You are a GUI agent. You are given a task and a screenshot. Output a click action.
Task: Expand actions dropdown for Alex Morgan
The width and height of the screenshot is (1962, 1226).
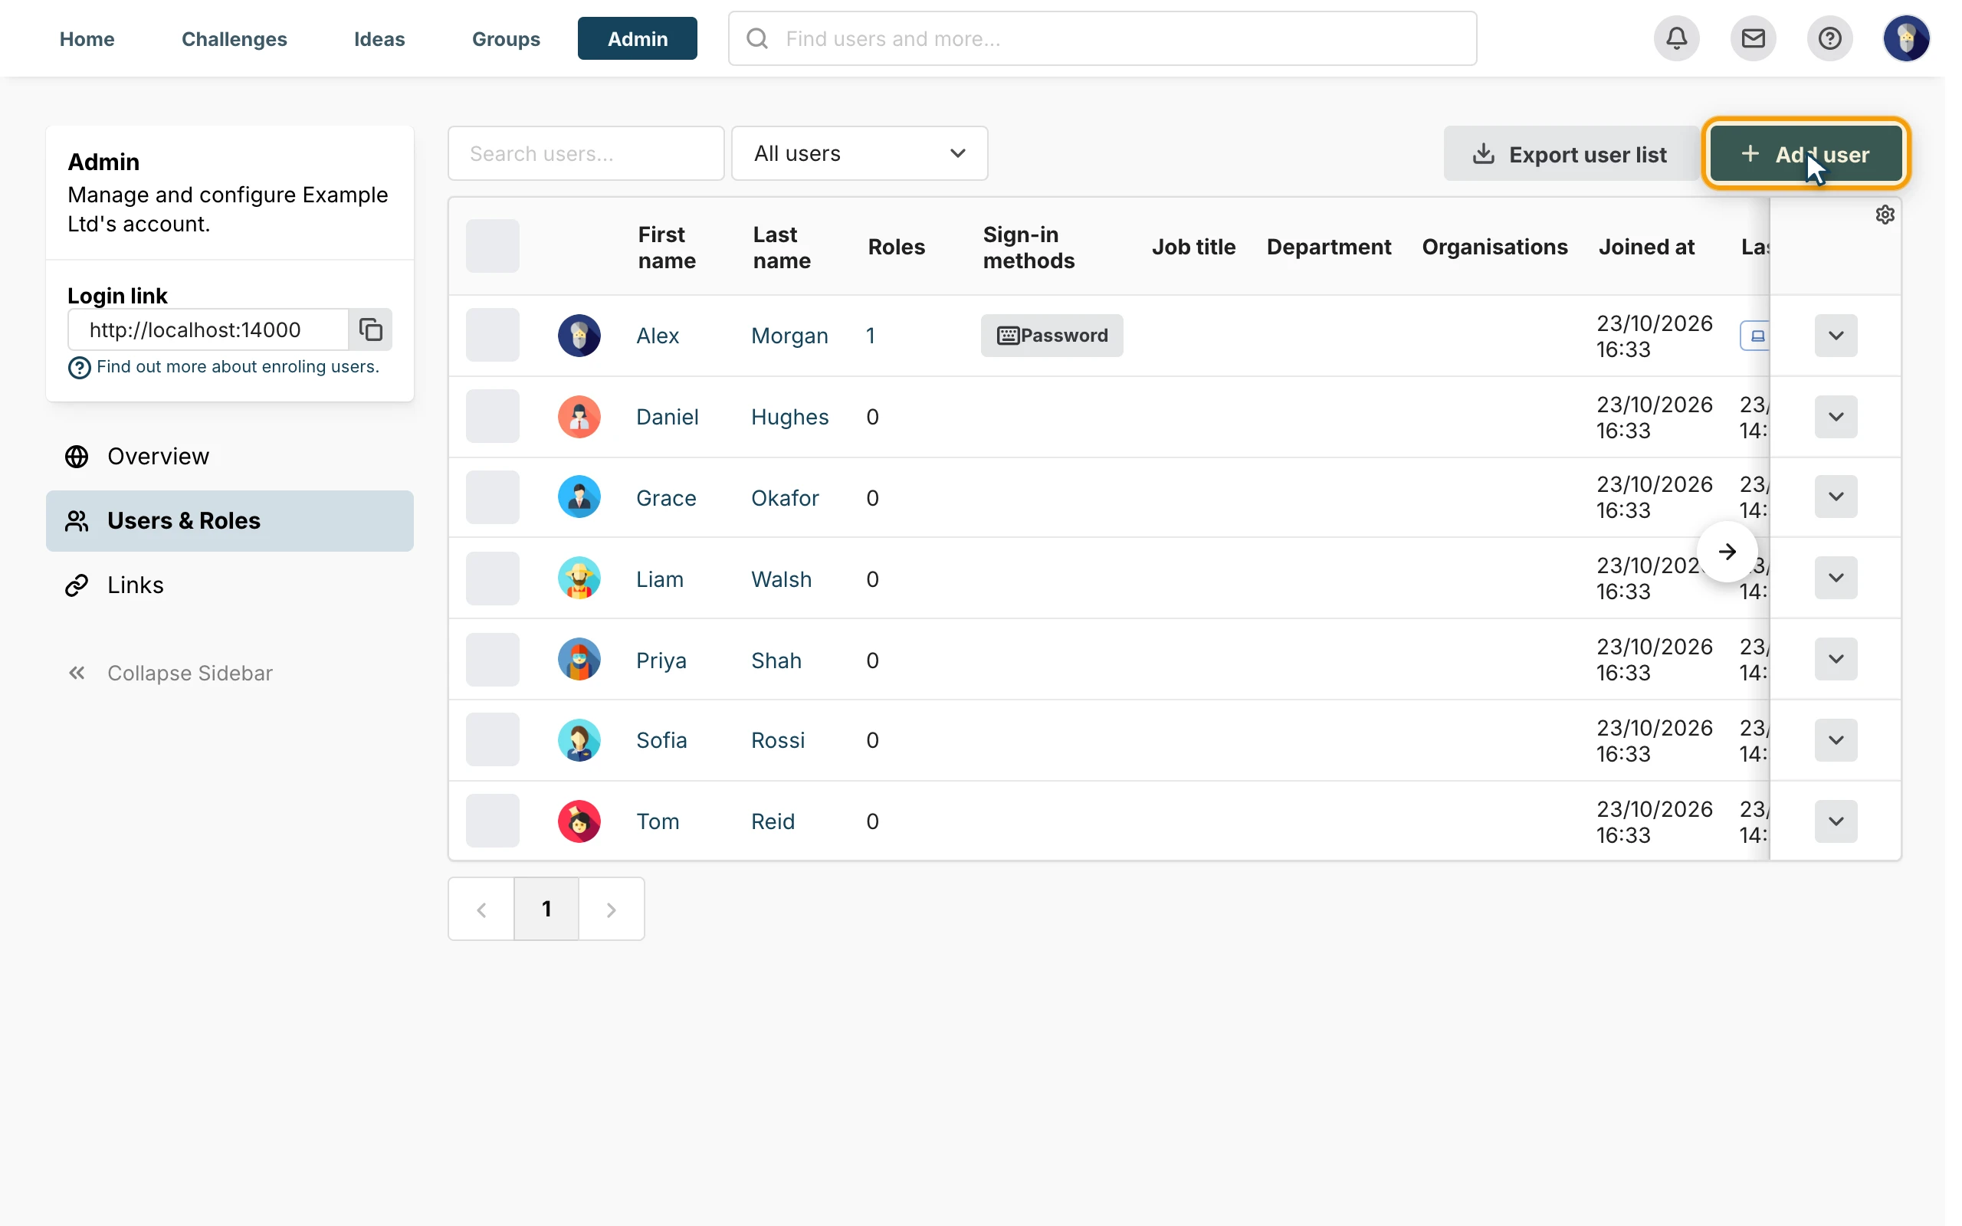[1836, 336]
